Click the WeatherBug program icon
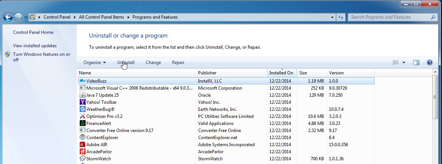442x164 pixels. pos(82,109)
